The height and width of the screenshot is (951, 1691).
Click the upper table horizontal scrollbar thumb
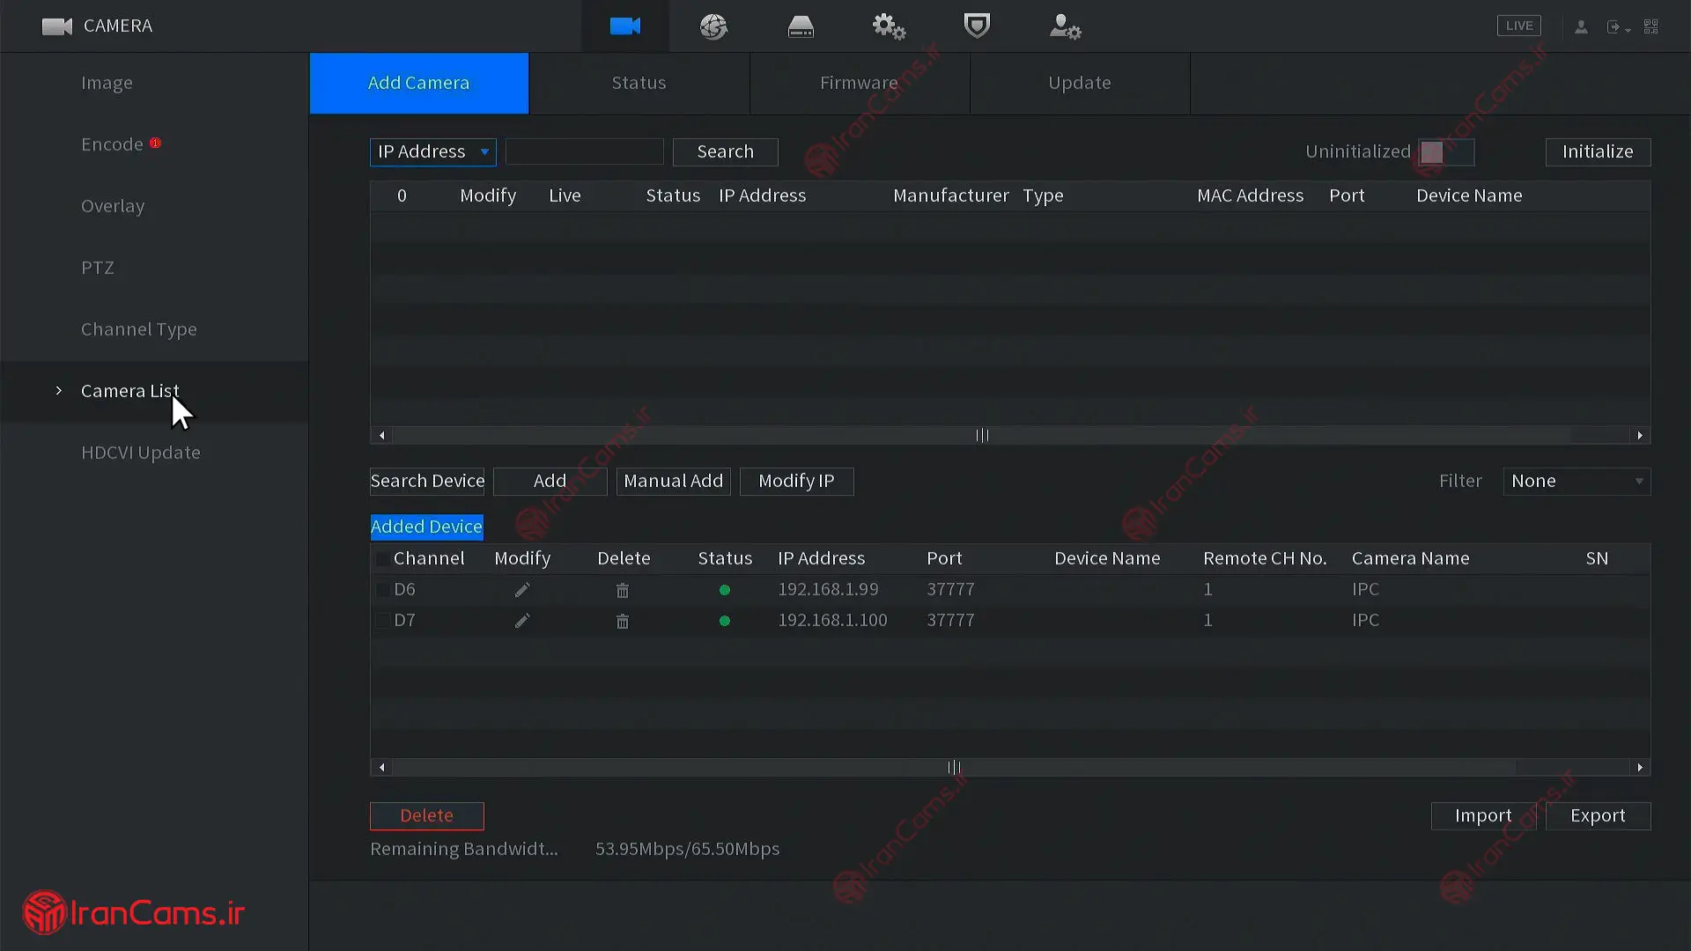tap(982, 435)
